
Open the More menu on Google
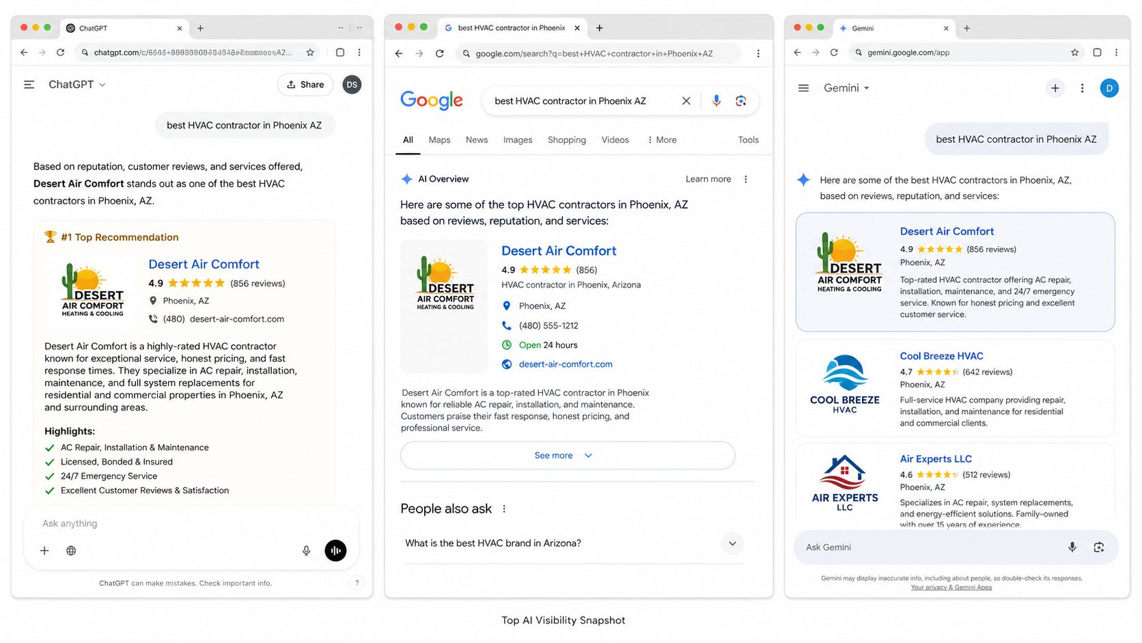[662, 139]
